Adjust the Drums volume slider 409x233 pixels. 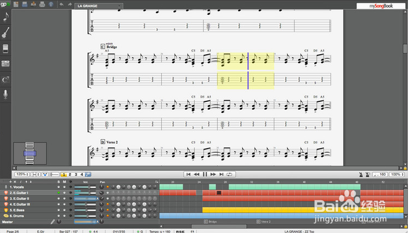click(x=85, y=216)
